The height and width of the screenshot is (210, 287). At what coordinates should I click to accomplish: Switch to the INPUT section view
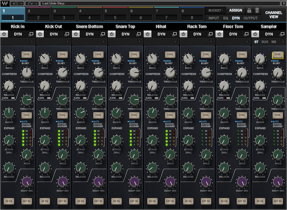(x=214, y=18)
